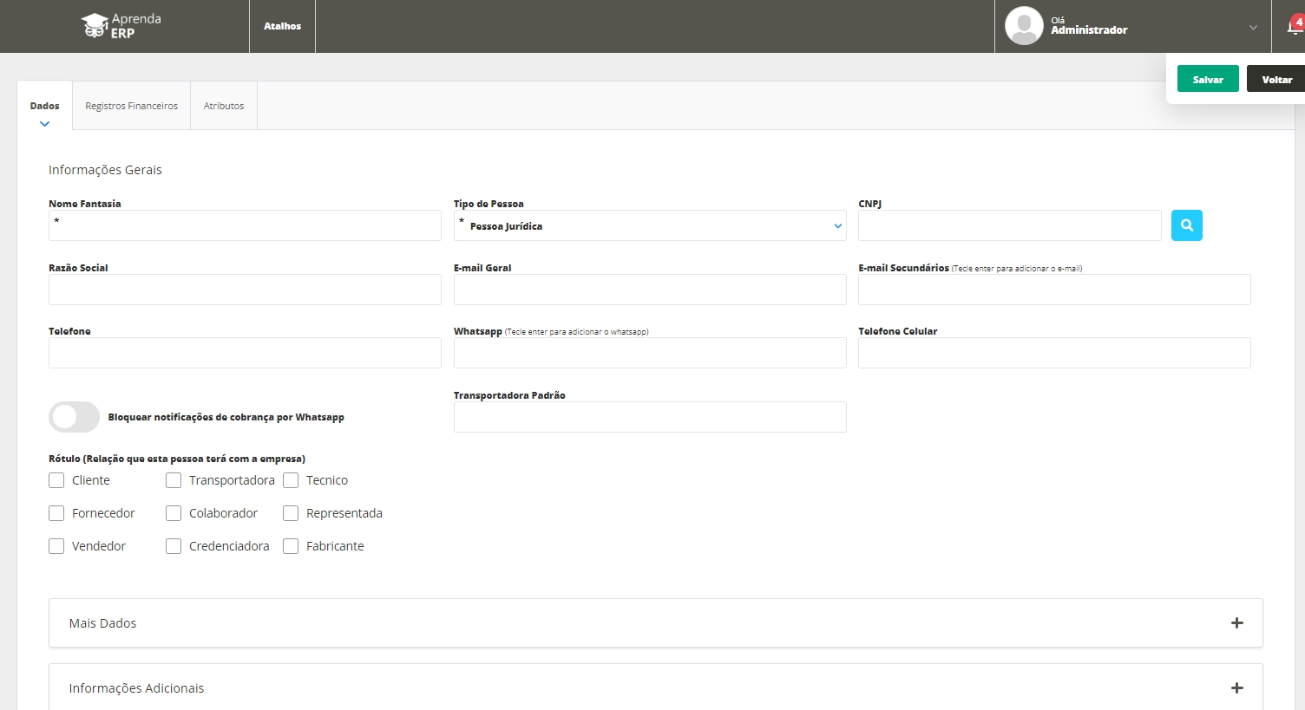Expand the Administrador user menu arrow
The image size is (1305, 710).
tap(1252, 28)
